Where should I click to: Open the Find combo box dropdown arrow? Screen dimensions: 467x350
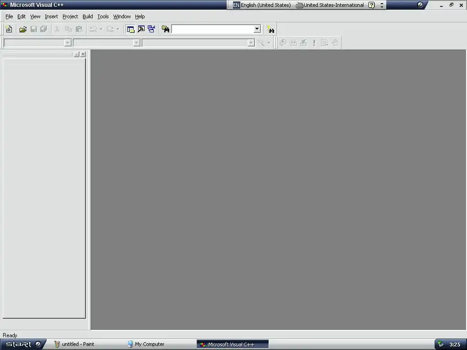[257, 29]
